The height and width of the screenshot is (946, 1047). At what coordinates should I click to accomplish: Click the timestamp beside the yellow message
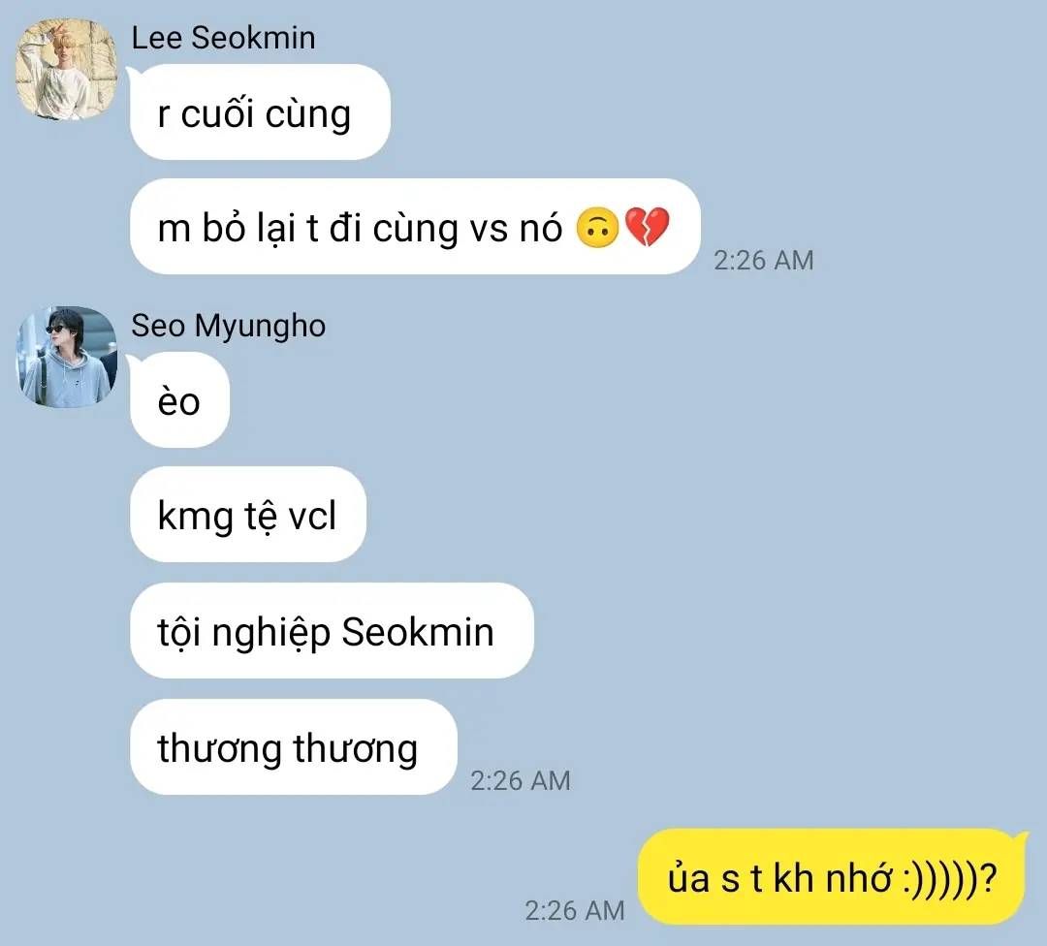coord(574,910)
